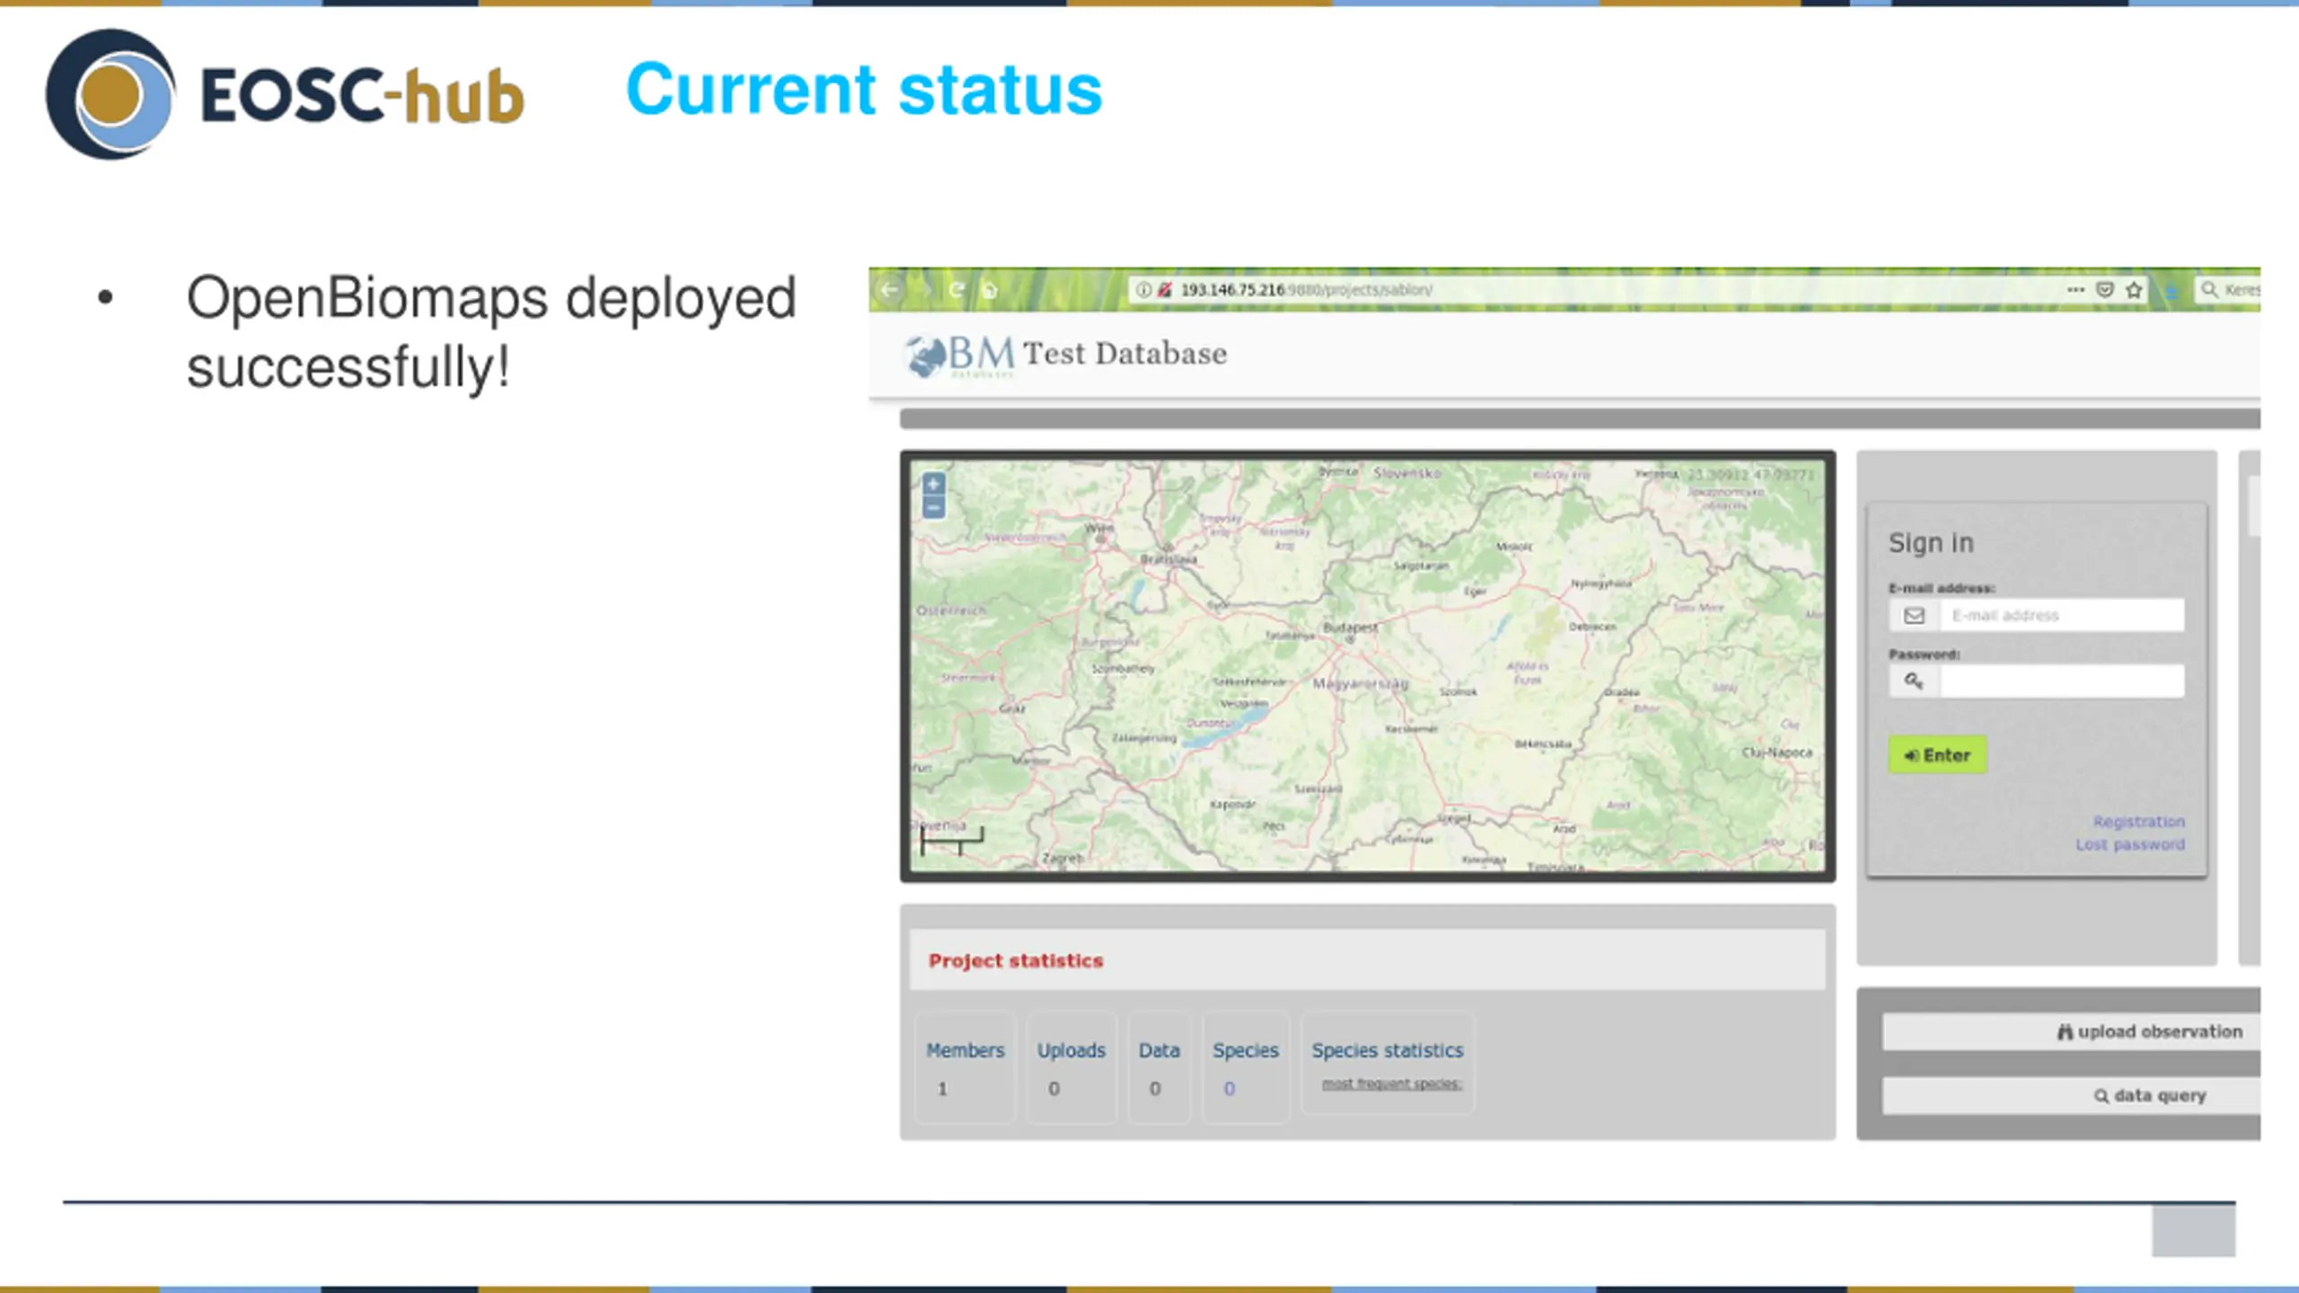
Task: Open site information circle icon in address bar
Action: click(x=1143, y=290)
